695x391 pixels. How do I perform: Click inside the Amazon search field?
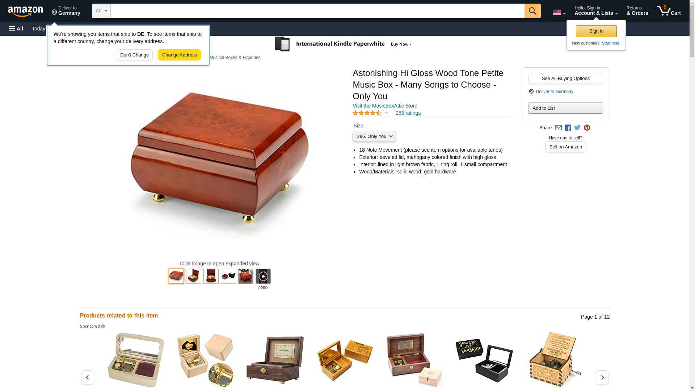point(317,11)
